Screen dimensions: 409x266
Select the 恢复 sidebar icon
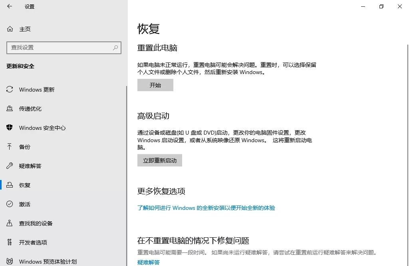(9, 185)
